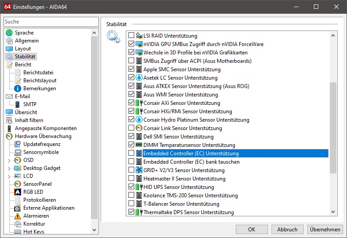Click the monitor icon beside Übersicht
The width and height of the screenshot is (347, 238).
(9, 112)
